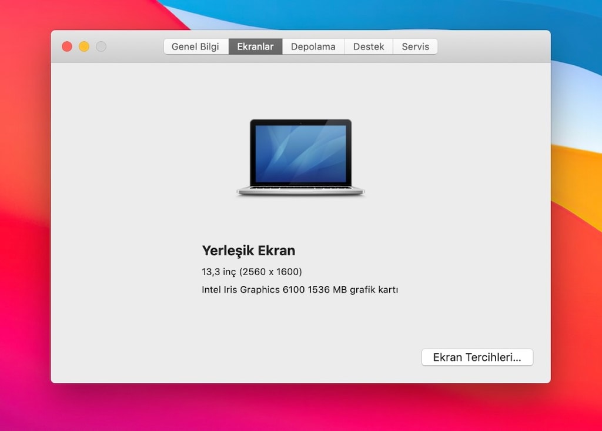This screenshot has height=431, width=602.
Task: Click the 13,3 inç (2560 x 1600) text
Action: click(x=252, y=272)
